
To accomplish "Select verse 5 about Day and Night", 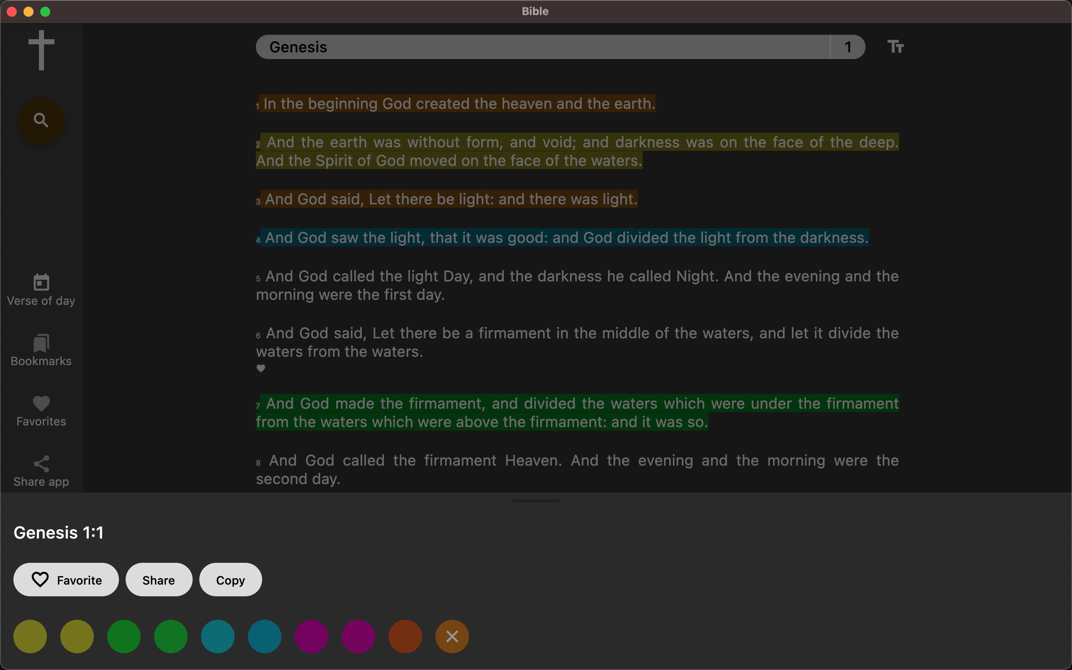I will coord(576,285).
